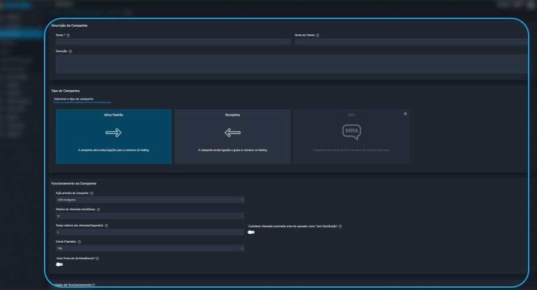The height and width of the screenshot is (290, 537).
Task: Open help icon beside Nome do Cliente
Action: (x=318, y=35)
